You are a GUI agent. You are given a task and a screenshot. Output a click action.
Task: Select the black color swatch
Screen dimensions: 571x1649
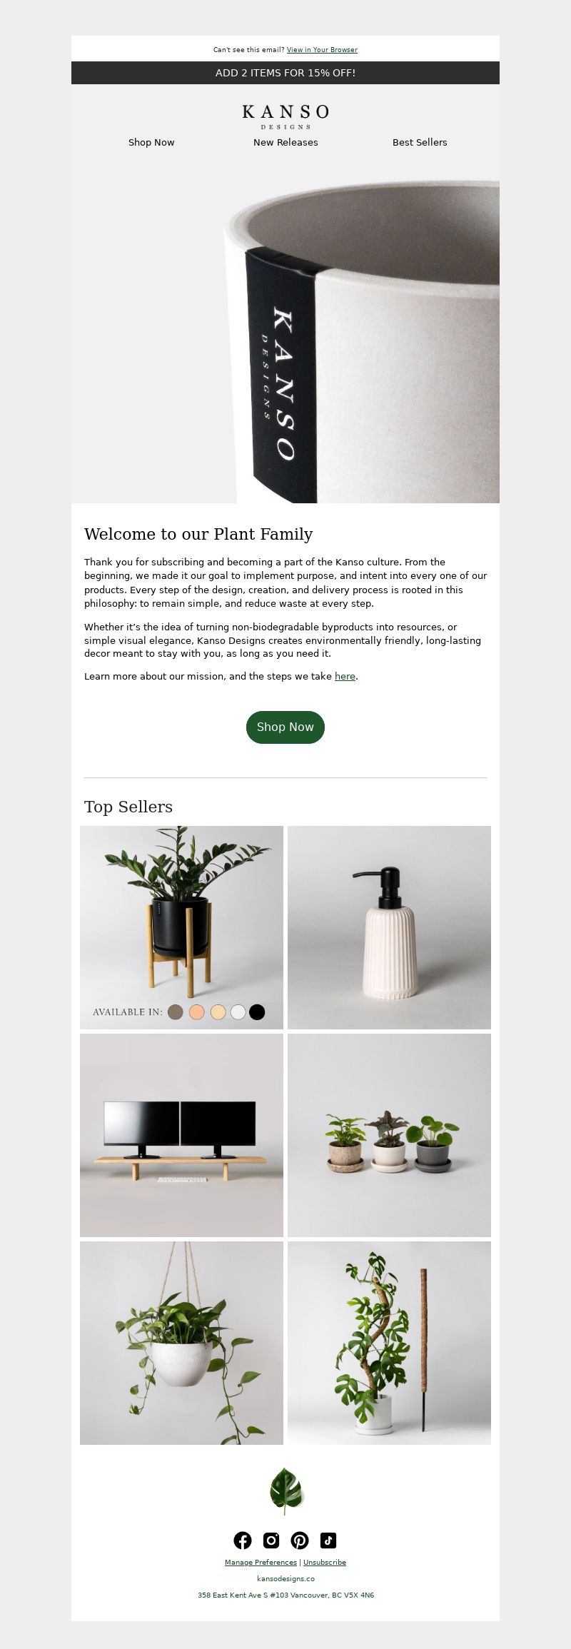[257, 1012]
